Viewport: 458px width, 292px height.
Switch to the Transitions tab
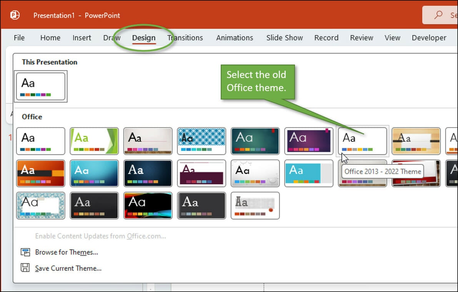185,38
